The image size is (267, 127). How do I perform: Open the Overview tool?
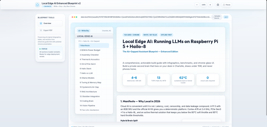click(x=50, y=23)
